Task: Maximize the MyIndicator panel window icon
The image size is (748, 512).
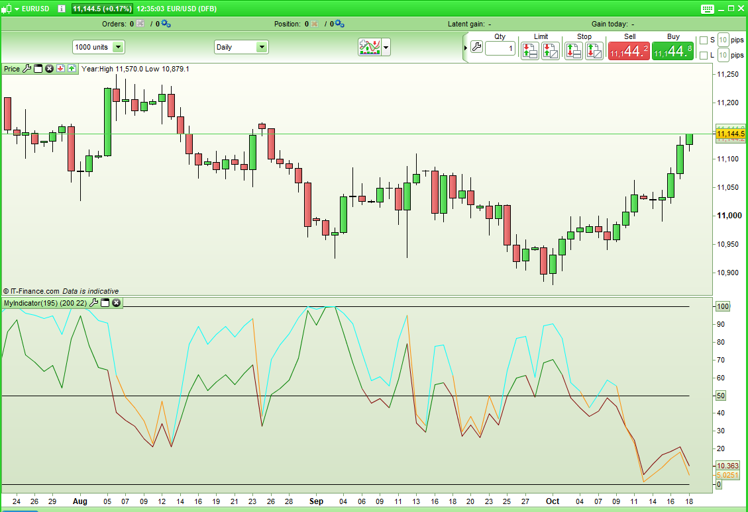Action: [x=105, y=303]
